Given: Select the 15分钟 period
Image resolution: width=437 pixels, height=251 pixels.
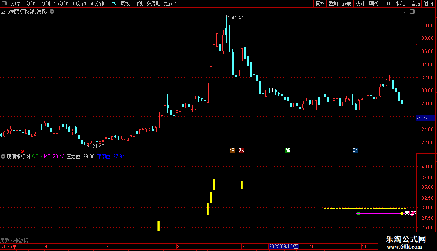Looking at the screenshot, I should (61, 3).
